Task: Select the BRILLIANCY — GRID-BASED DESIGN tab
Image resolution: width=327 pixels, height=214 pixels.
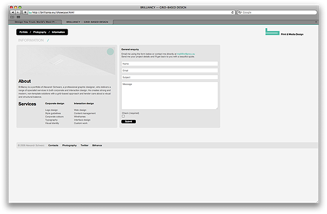Action: pos(87,21)
